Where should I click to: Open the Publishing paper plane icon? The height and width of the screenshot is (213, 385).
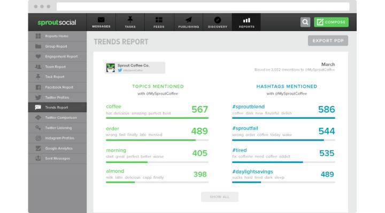189,20
